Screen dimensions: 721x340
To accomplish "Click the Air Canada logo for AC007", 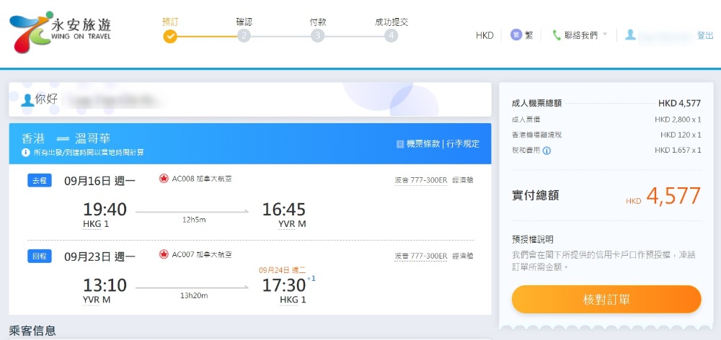I will tap(164, 255).
